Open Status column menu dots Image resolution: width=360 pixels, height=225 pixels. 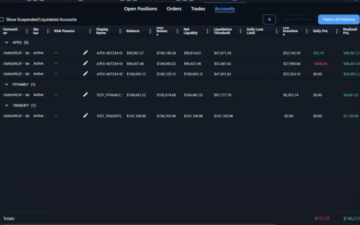tap(48, 31)
